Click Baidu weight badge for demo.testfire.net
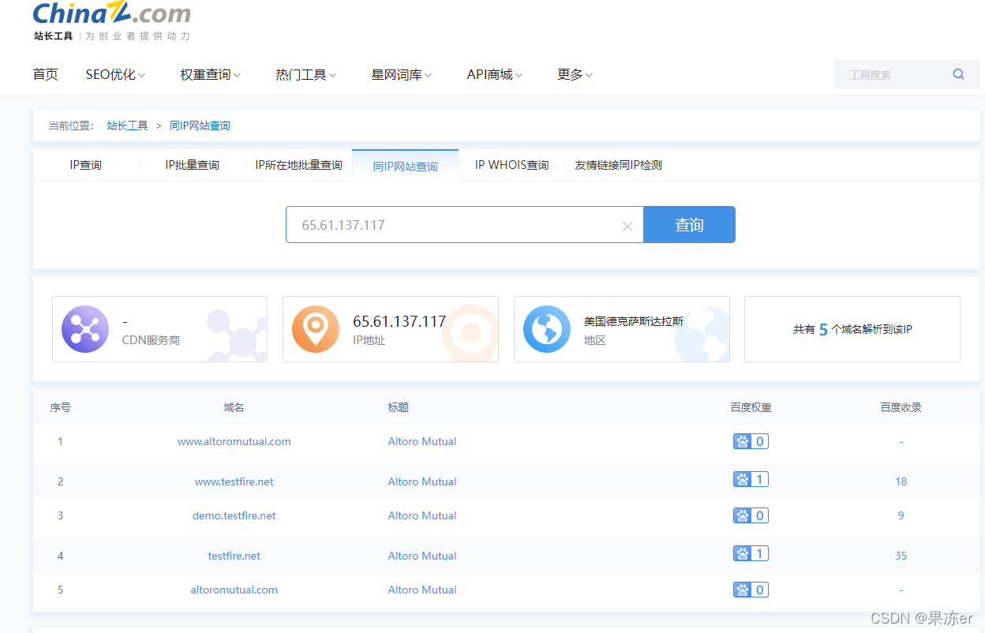 click(751, 515)
